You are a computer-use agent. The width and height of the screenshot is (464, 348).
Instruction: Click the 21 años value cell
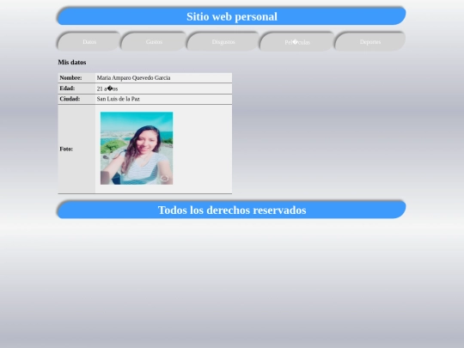163,89
